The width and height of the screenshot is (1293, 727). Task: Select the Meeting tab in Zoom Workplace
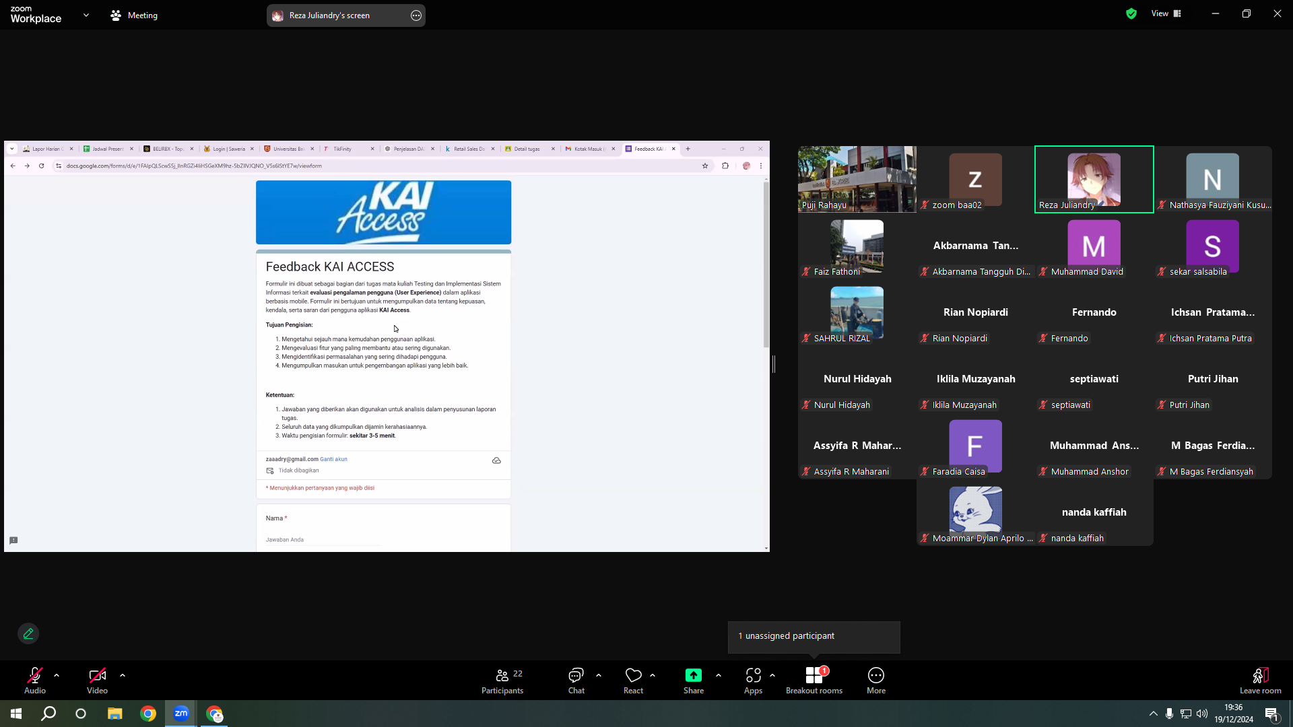(134, 15)
